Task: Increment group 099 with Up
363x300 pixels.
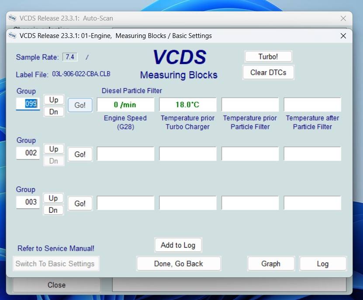Action: (x=53, y=100)
